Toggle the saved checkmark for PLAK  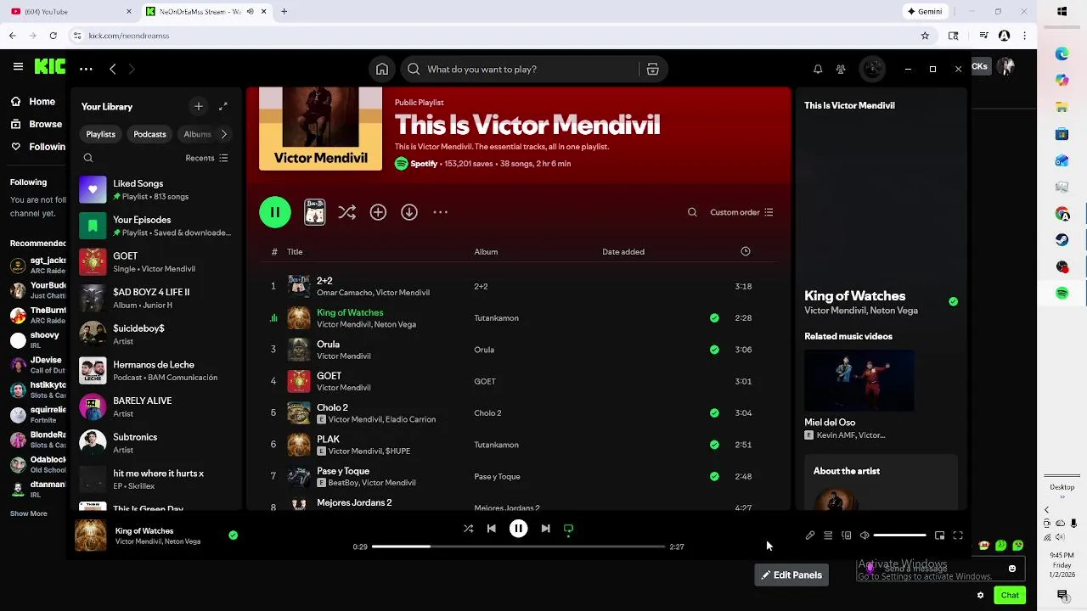(714, 445)
